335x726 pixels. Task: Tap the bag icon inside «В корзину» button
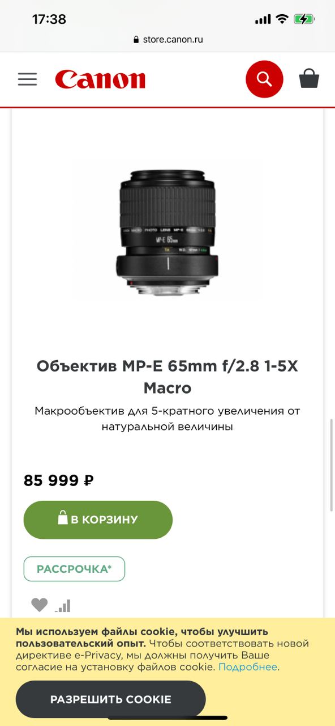coord(63,518)
